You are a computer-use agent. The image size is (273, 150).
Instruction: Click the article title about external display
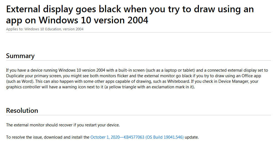130,14
